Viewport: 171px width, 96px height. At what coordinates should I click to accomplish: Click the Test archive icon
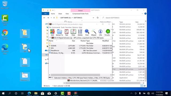pyautogui.click(x=67, y=33)
